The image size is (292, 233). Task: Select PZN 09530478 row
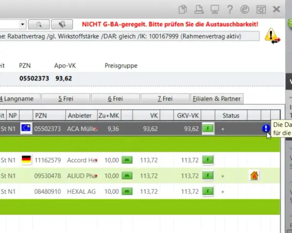click(x=48, y=176)
